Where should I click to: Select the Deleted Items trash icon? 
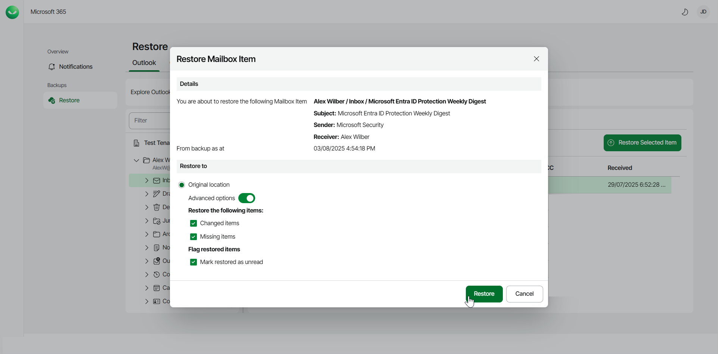[156, 207]
